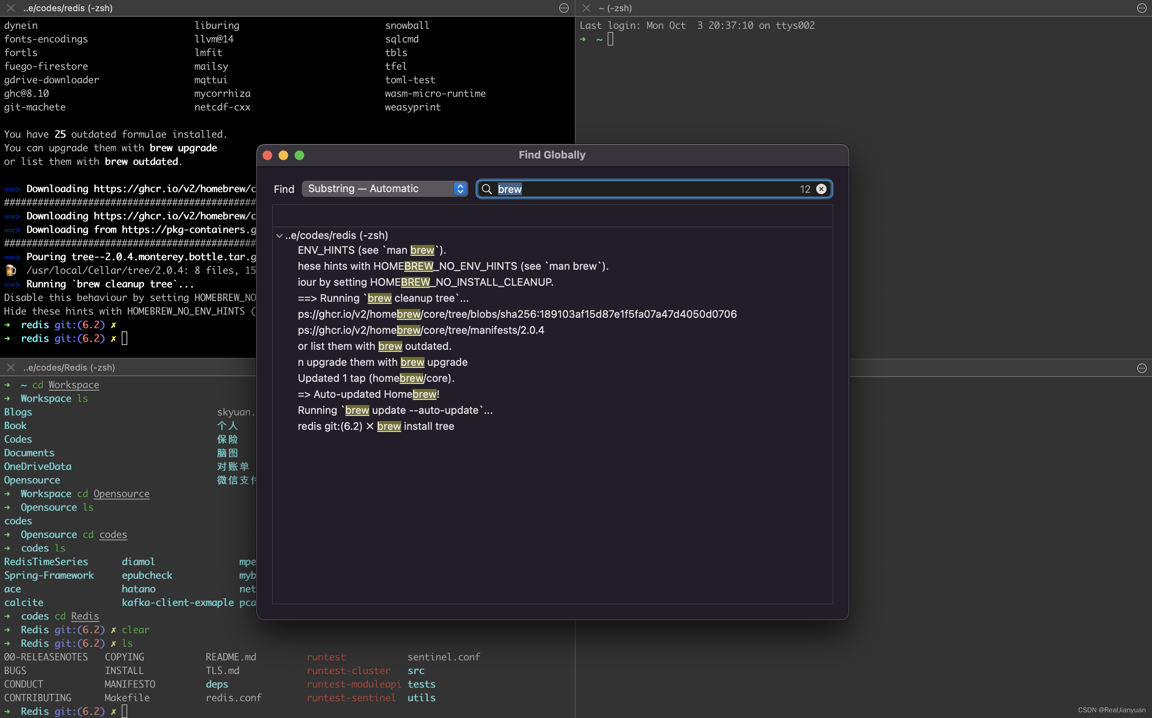The image size is (1152, 718).
Task: Select result 'n upgrade them with brew upgrade'
Action: click(x=382, y=362)
